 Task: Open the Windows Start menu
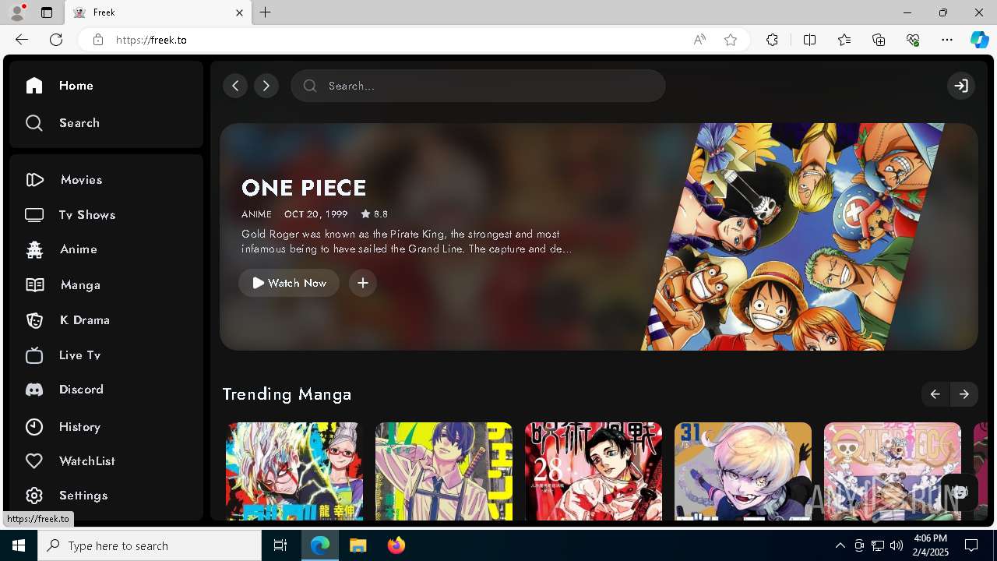click(x=19, y=545)
